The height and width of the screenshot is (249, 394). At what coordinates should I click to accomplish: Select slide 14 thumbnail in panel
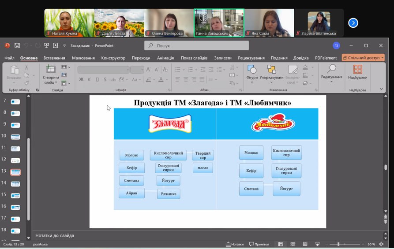coord(15,183)
